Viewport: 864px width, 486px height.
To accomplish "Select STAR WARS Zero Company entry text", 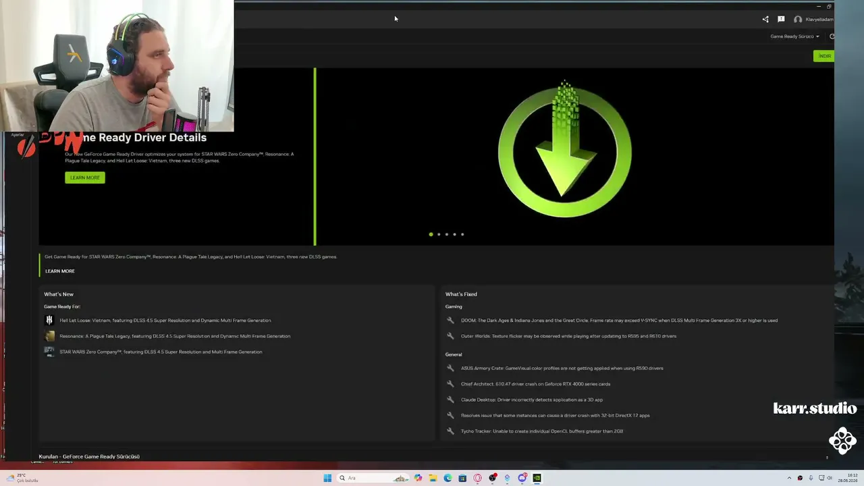I will pos(161,352).
